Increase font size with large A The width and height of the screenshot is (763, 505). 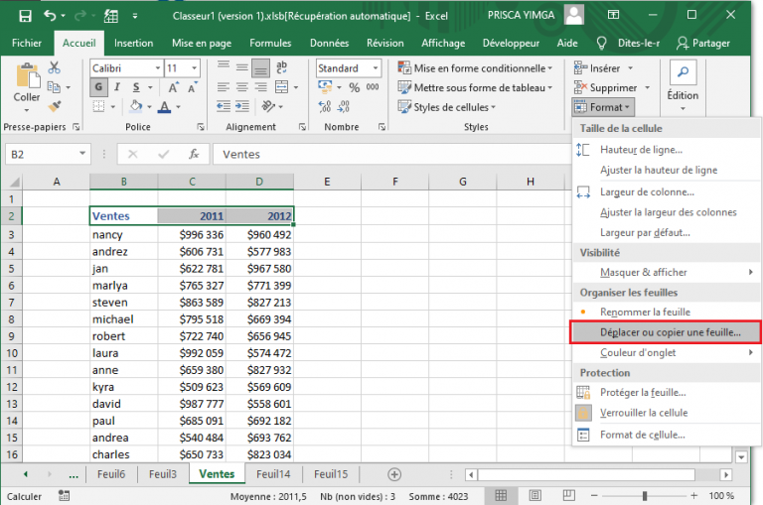click(x=173, y=87)
